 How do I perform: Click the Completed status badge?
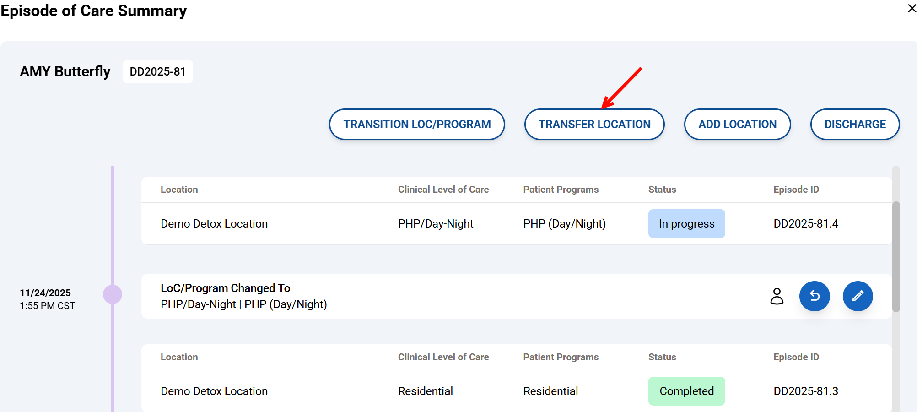686,391
